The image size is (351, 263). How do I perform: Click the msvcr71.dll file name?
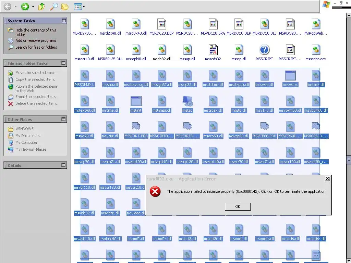pos(264,162)
